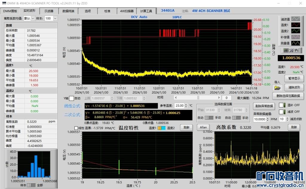Click the right arrow of the 时间 scrollbar
Viewport: 306px width, 189px height.
219,97
